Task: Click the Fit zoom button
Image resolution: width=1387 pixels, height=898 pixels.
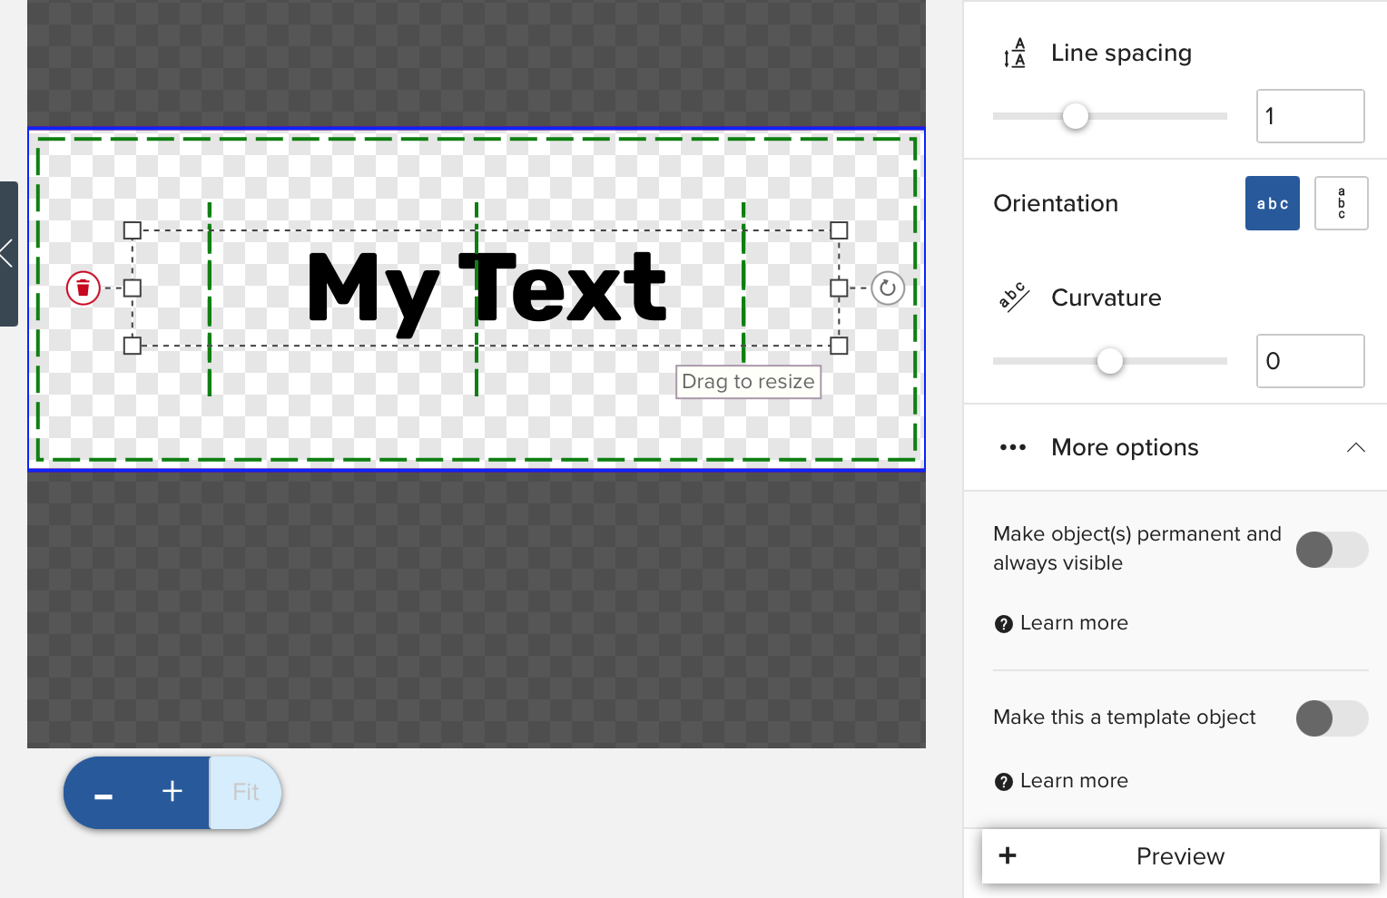Action: pos(245,793)
